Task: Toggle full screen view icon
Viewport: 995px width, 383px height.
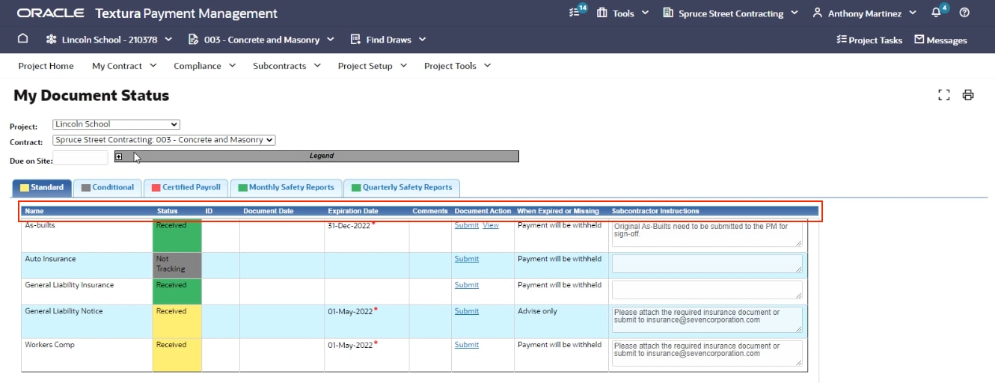Action: coord(943,95)
